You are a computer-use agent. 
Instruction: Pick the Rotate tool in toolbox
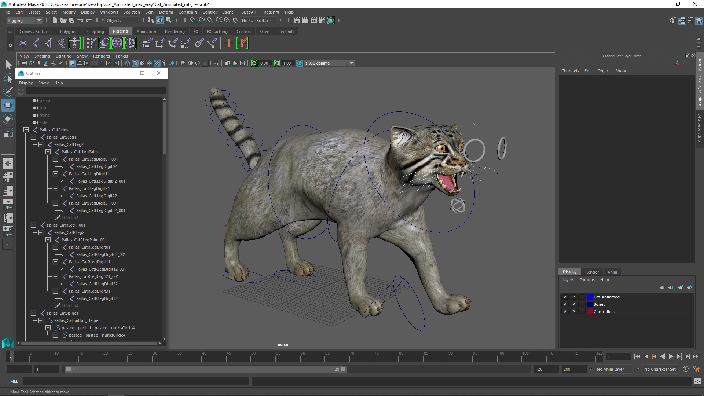(x=8, y=119)
